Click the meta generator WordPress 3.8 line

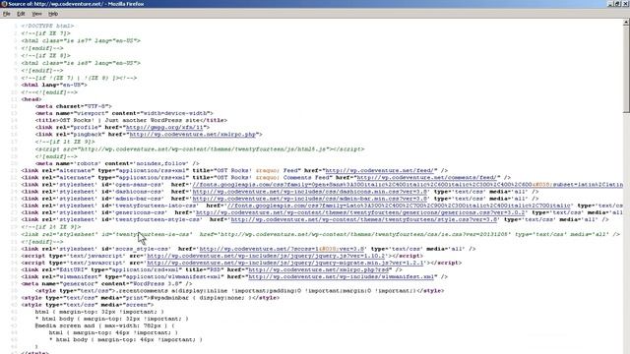[x=106, y=284]
